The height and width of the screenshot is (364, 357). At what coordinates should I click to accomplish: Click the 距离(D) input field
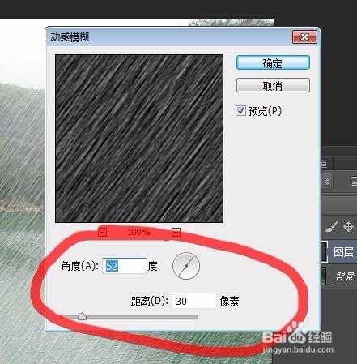pyautogui.click(x=194, y=301)
